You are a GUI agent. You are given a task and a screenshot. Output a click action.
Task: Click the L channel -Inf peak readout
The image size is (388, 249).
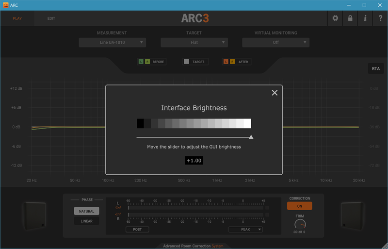pos(118,208)
